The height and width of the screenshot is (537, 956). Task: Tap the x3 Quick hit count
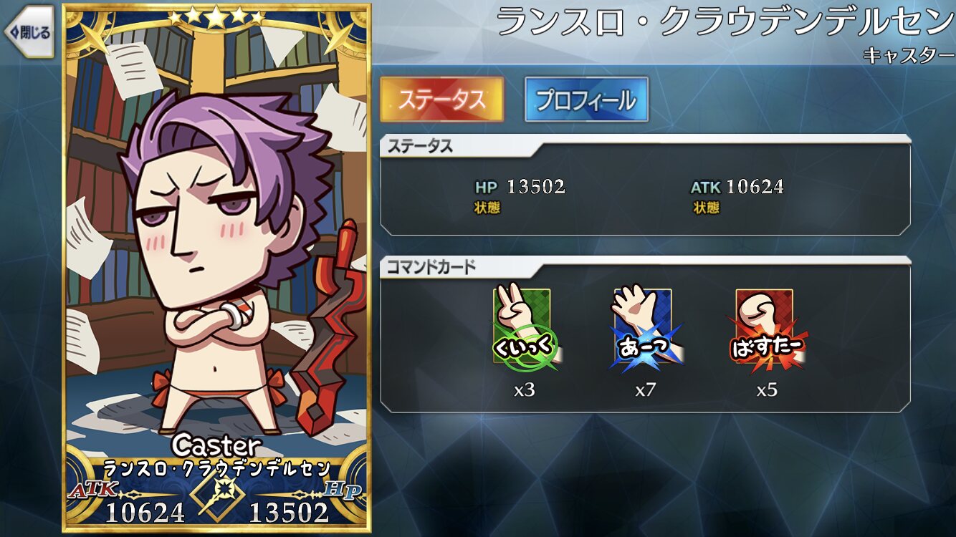coord(525,390)
